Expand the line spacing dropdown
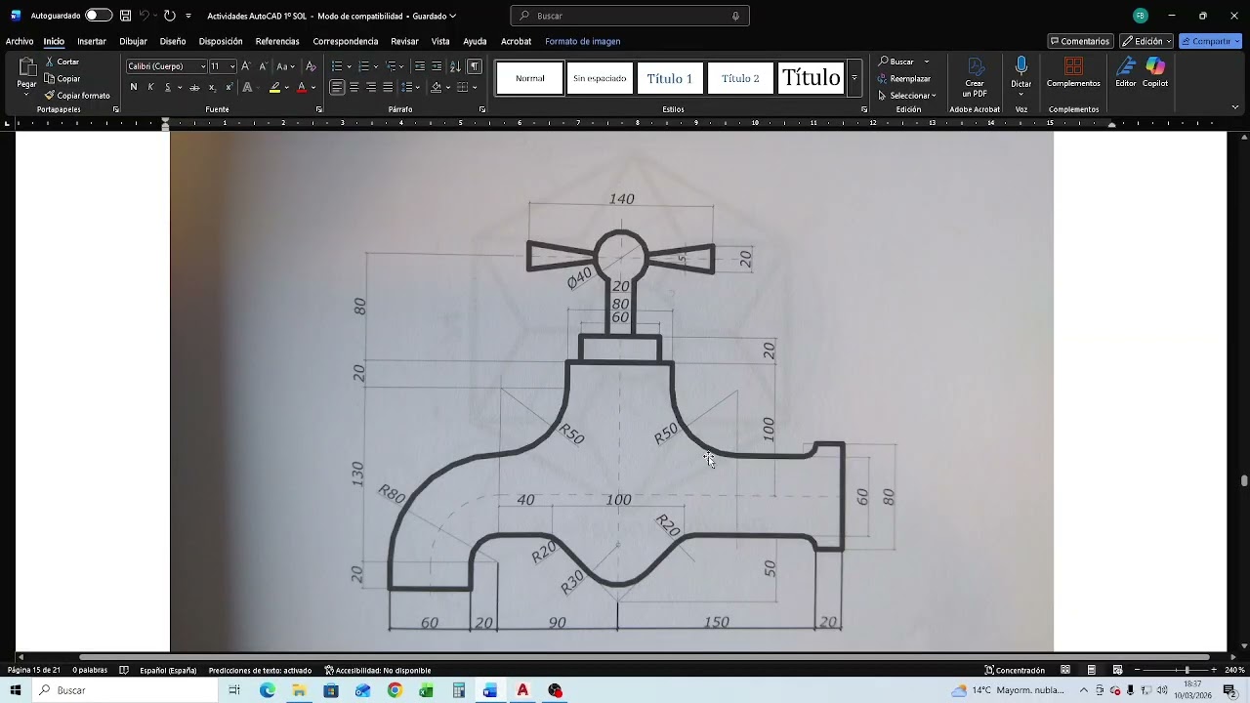This screenshot has height=703, width=1250. click(417, 87)
